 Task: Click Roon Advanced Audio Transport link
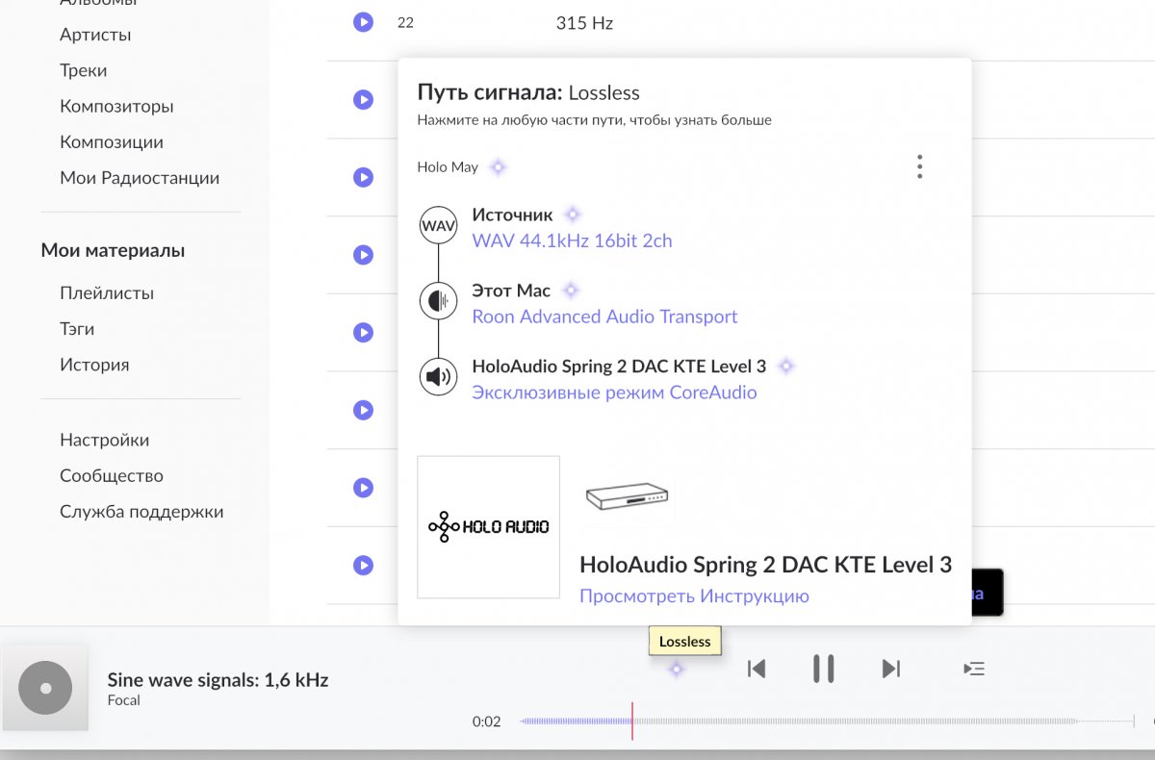tap(604, 317)
